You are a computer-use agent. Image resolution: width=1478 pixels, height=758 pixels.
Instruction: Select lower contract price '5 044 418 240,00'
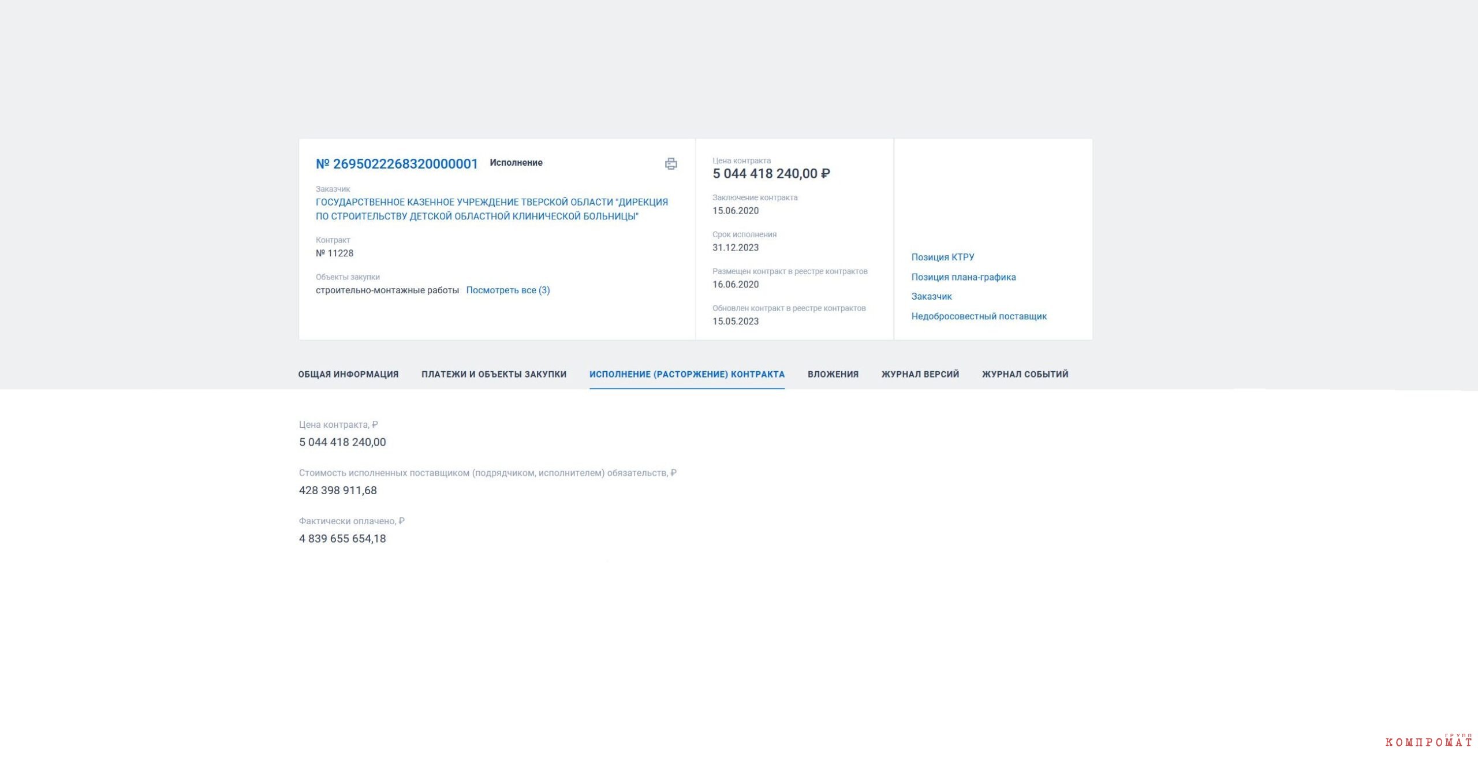point(342,442)
